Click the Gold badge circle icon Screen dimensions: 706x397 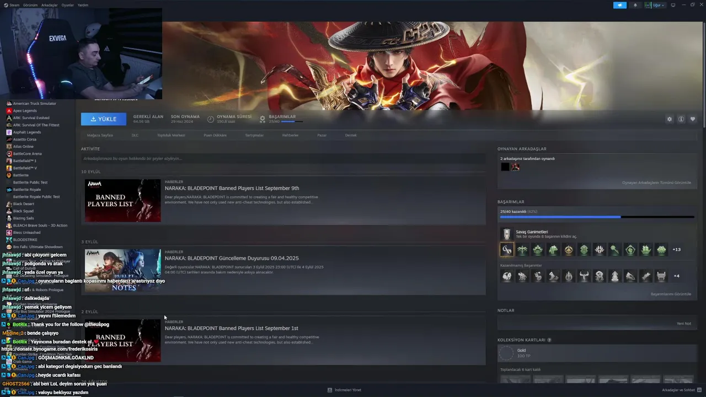click(x=505, y=353)
